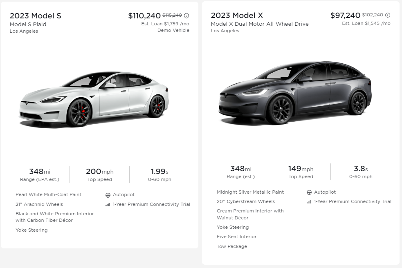Select Model X Dual Motor All-Wheel Drive text
402x268 pixels.
[260, 24]
